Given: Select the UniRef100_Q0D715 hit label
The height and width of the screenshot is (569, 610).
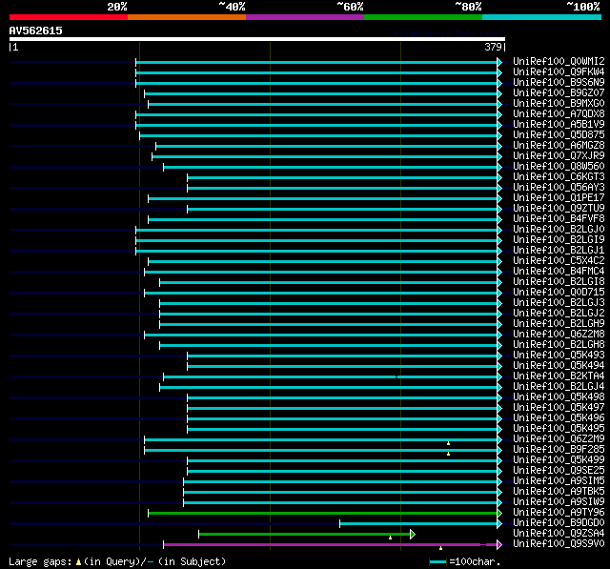Looking at the screenshot, I should [559, 293].
